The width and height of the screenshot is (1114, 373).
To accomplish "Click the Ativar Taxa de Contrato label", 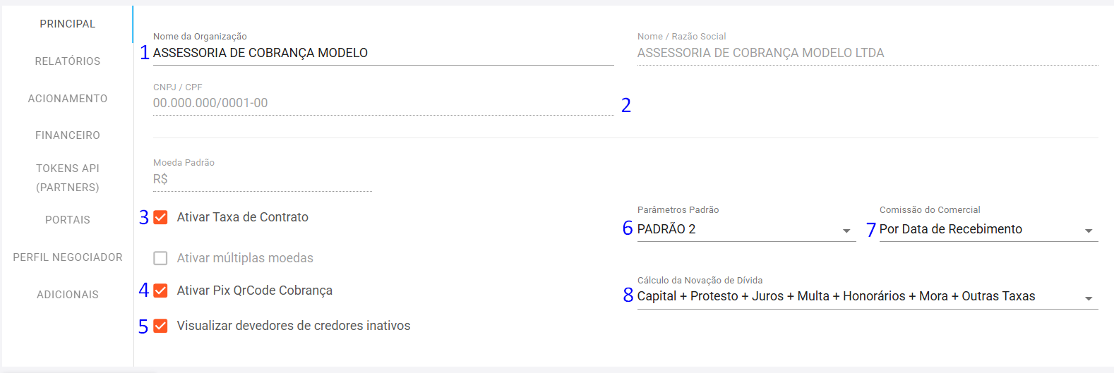I will pos(242,217).
